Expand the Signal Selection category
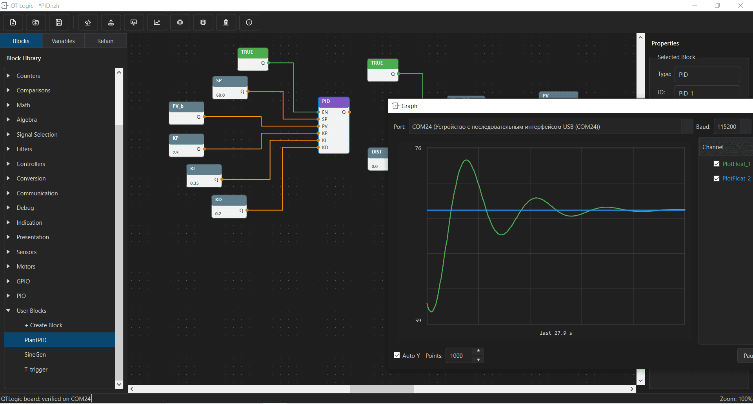This screenshot has height=404, width=753. pyautogui.click(x=8, y=134)
